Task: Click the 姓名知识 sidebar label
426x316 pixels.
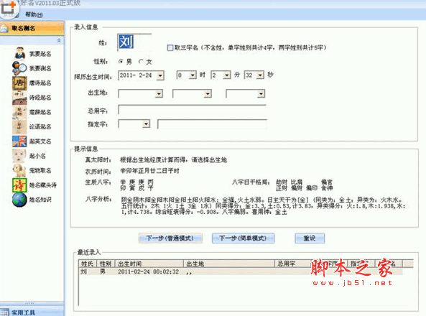Action: (40, 200)
